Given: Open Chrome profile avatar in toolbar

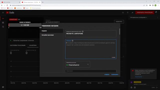Looking at the screenshot, I should click(x=155, y=5).
